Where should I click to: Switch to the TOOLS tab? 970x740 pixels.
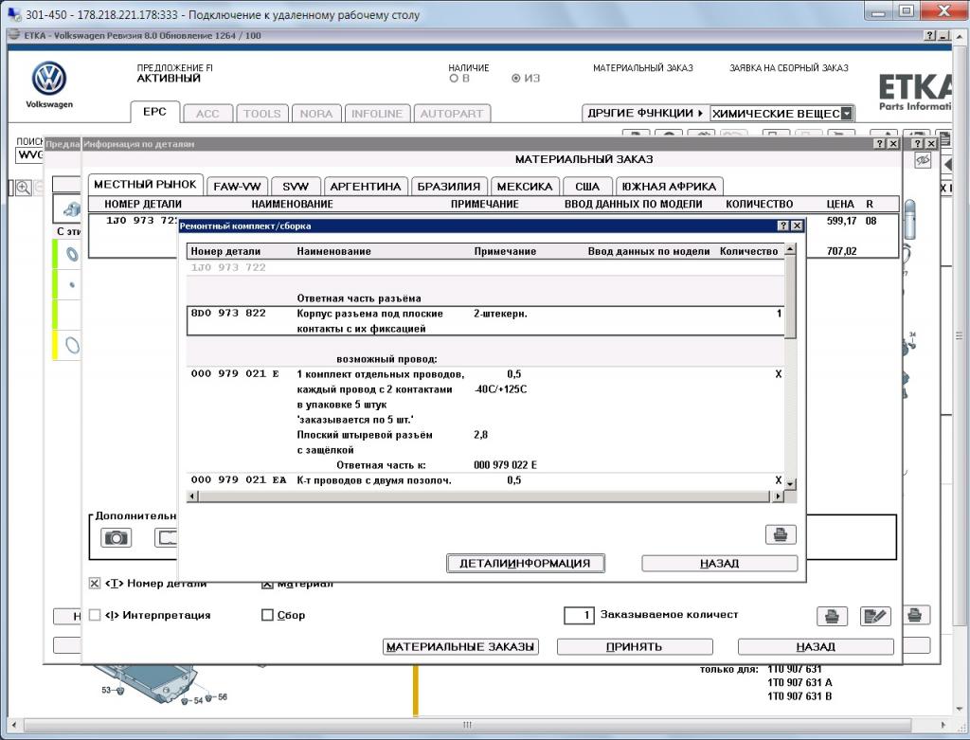[261, 114]
